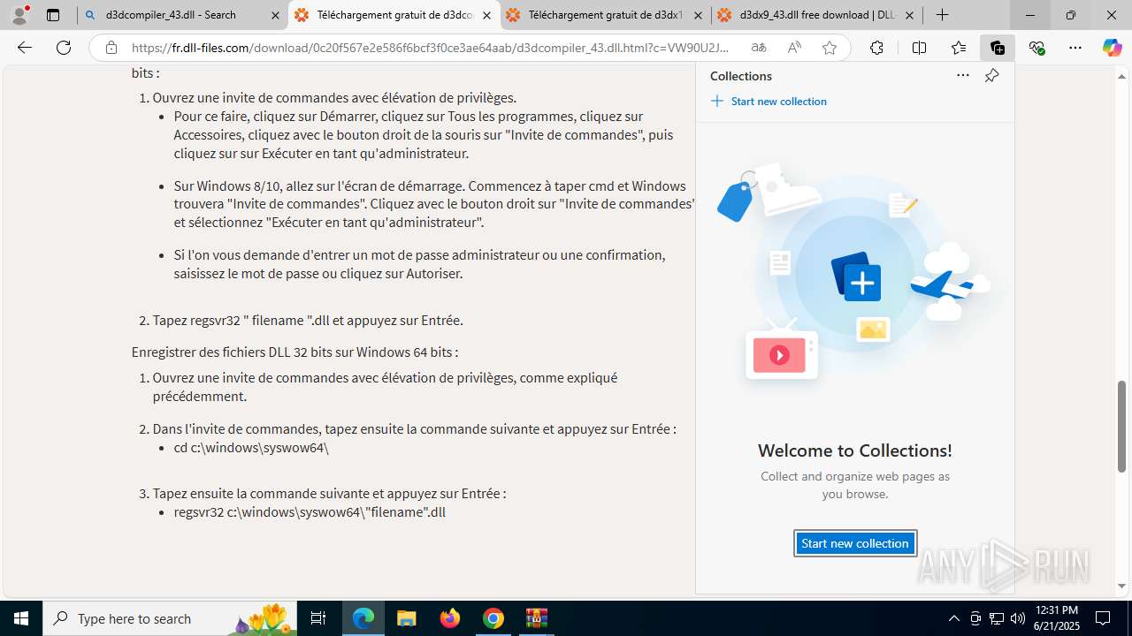Image resolution: width=1132 pixels, height=636 pixels.
Task: Pin the Collections pane
Action: pos(991,76)
